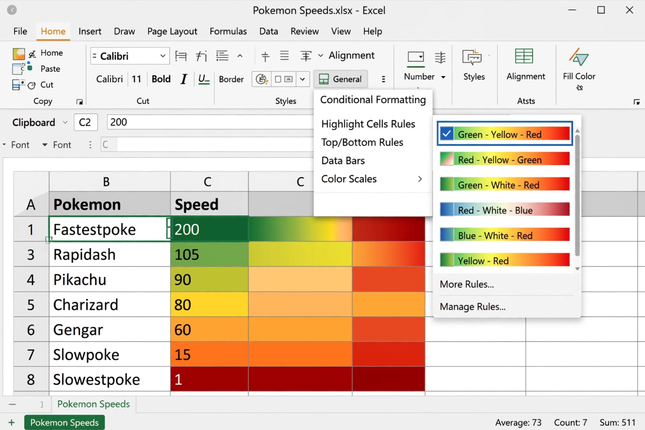Expand the Clipboard name box chevron
645x430 pixels.
point(65,123)
